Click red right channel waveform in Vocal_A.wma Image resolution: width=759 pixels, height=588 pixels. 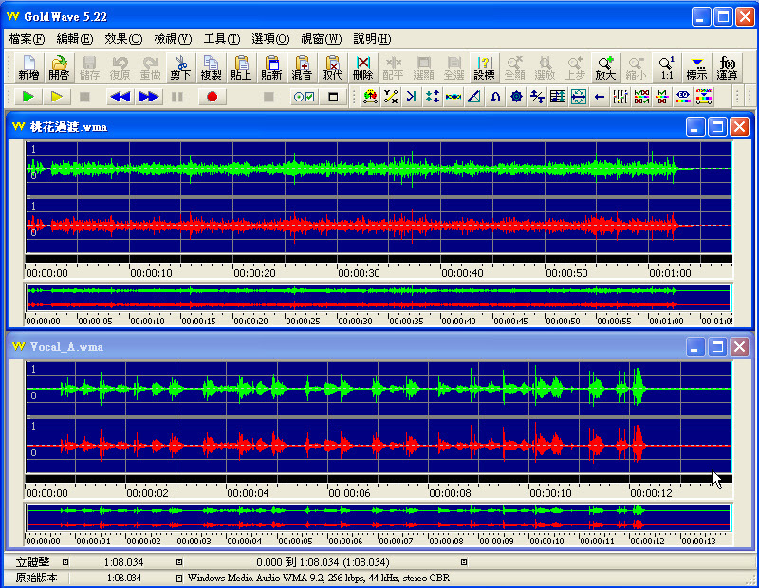pyautogui.click(x=379, y=446)
